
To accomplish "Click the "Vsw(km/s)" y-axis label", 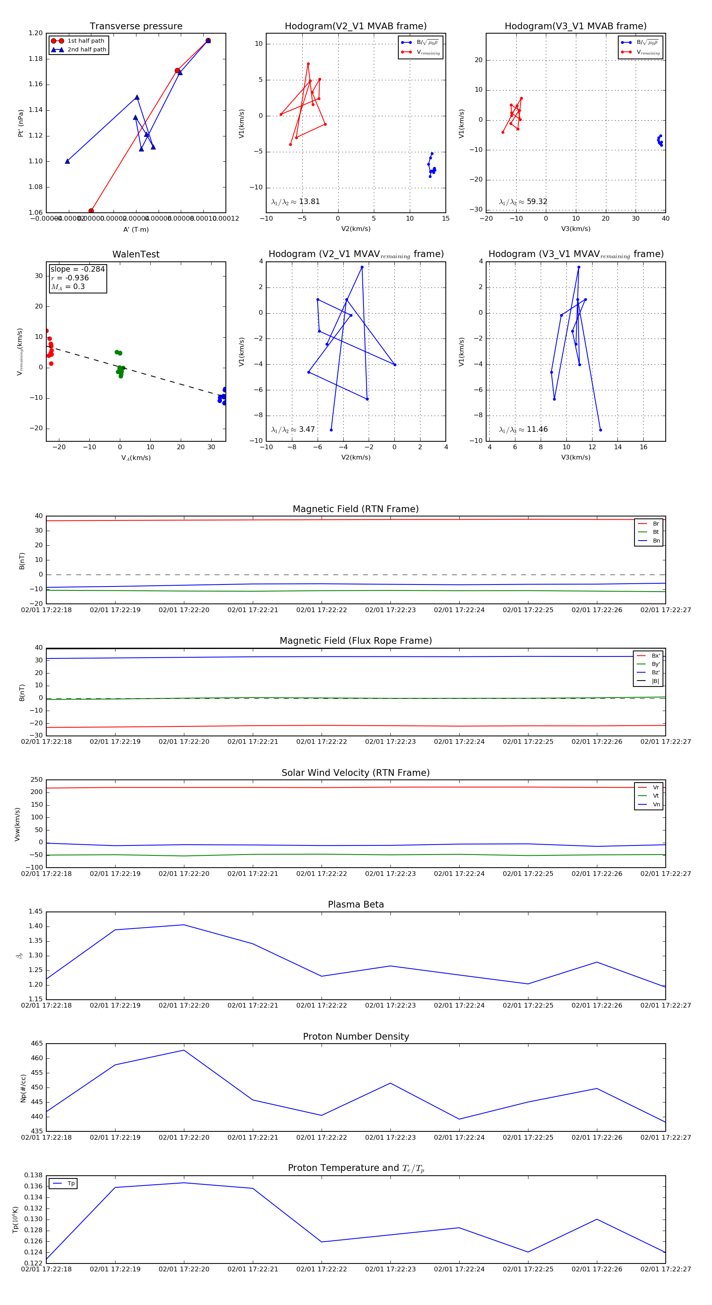I will click(x=17, y=824).
